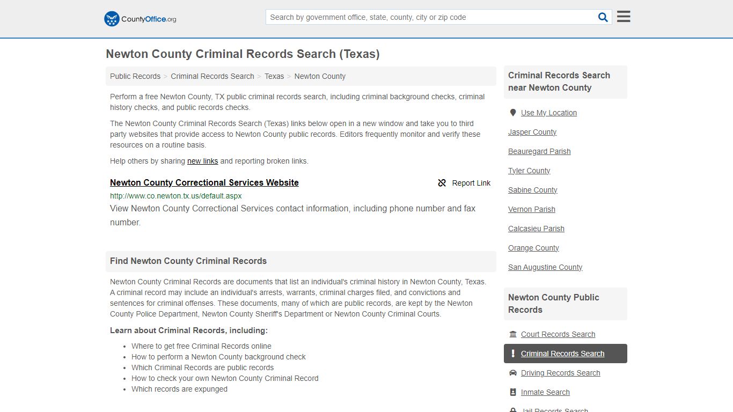The image size is (733, 412).
Task: Open the Newton County breadcrumb
Action: (320, 76)
